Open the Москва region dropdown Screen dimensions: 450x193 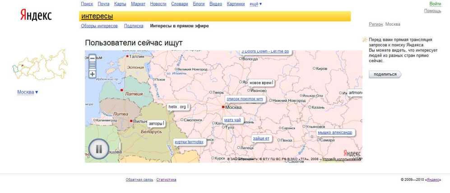click(x=28, y=92)
